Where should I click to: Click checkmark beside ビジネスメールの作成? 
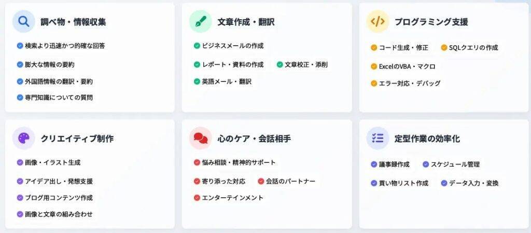pos(197,46)
